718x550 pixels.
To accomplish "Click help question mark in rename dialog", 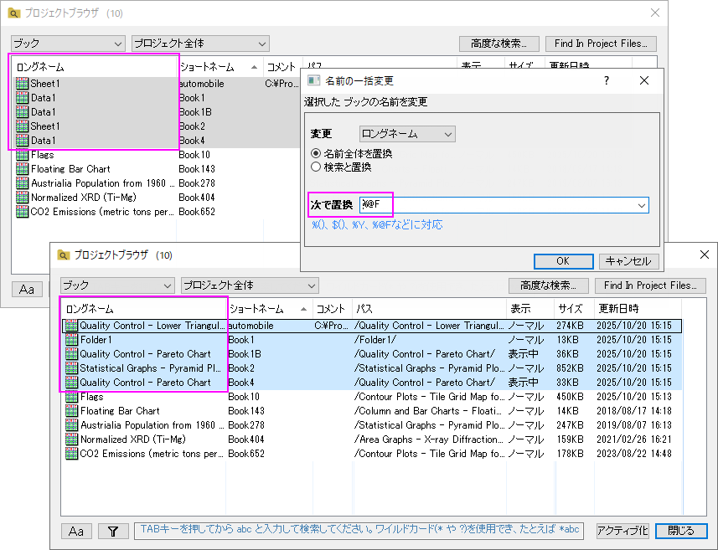I will (x=607, y=80).
